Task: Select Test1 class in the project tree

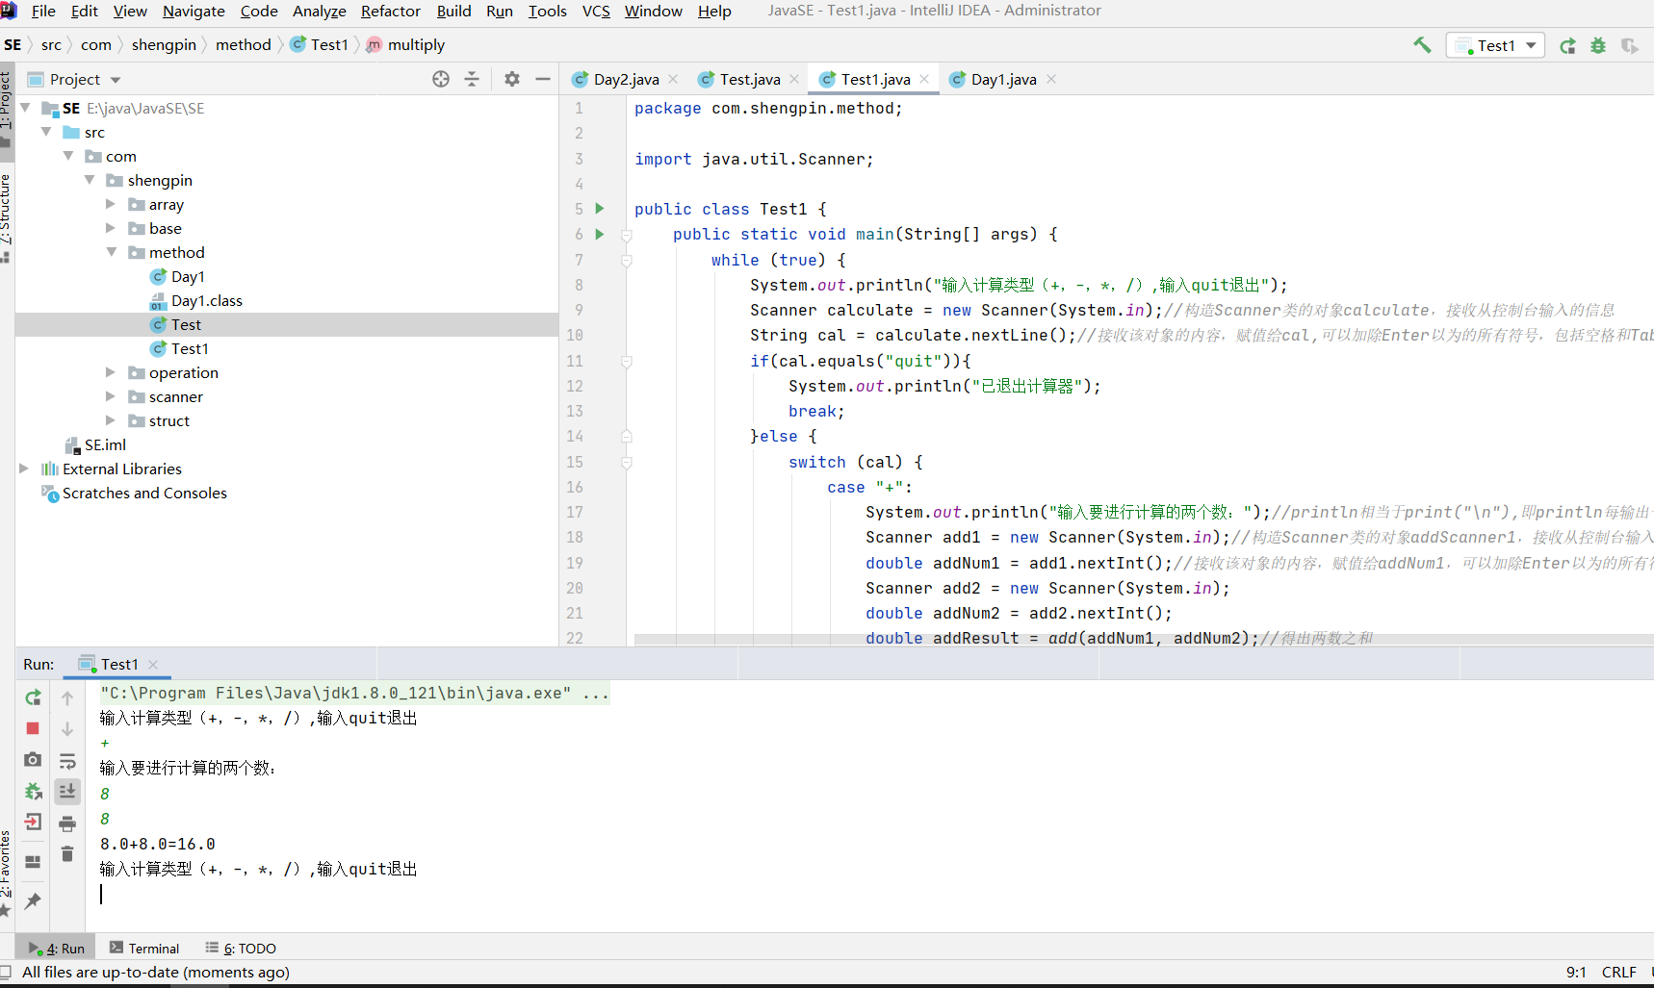Action: tap(190, 348)
